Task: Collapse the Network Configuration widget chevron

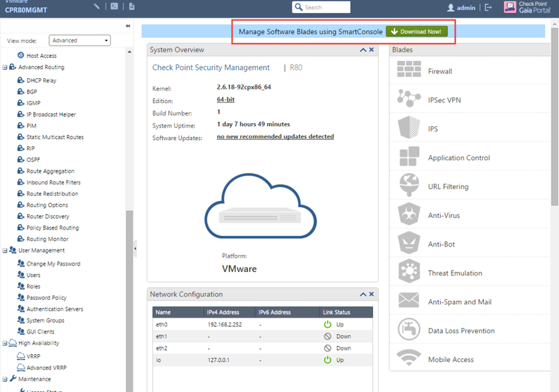Action: pos(363,294)
